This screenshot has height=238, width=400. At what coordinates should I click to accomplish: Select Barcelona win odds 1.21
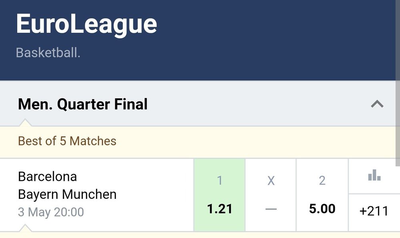coord(219,208)
